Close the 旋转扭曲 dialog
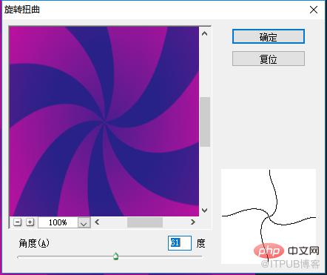 tap(314, 10)
